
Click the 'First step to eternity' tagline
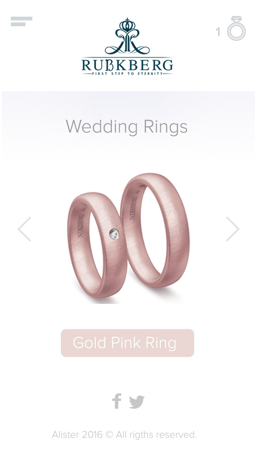point(127,73)
